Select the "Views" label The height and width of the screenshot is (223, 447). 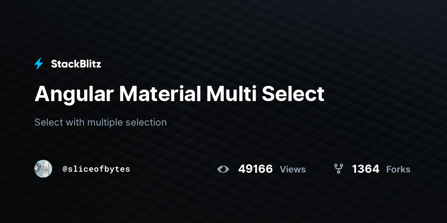coord(293,169)
